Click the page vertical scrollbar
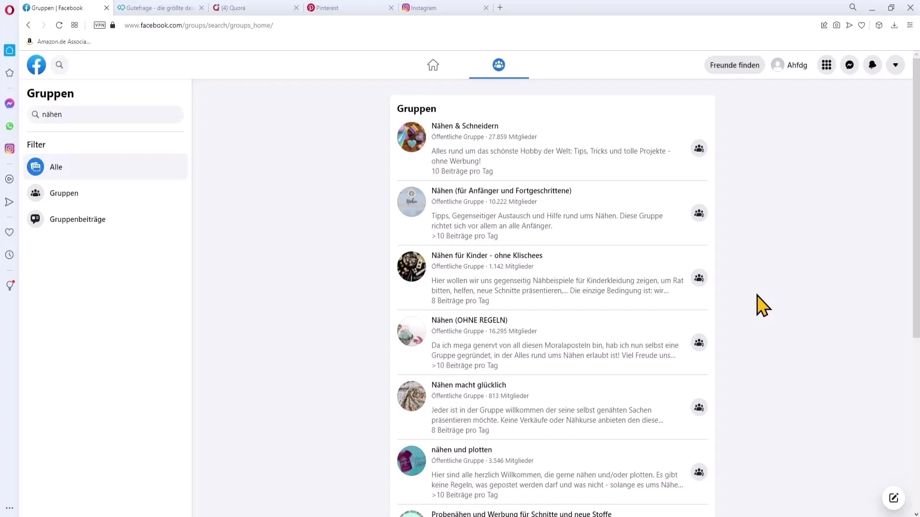Image resolution: width=920 pixels, height=517 pixels. (x=916, y=199)
